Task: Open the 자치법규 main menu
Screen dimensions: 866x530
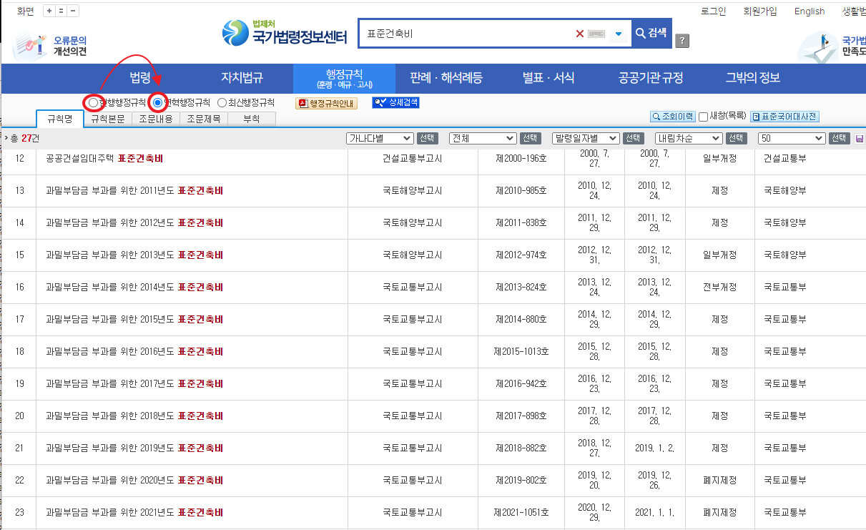Action: click(242, 78)
